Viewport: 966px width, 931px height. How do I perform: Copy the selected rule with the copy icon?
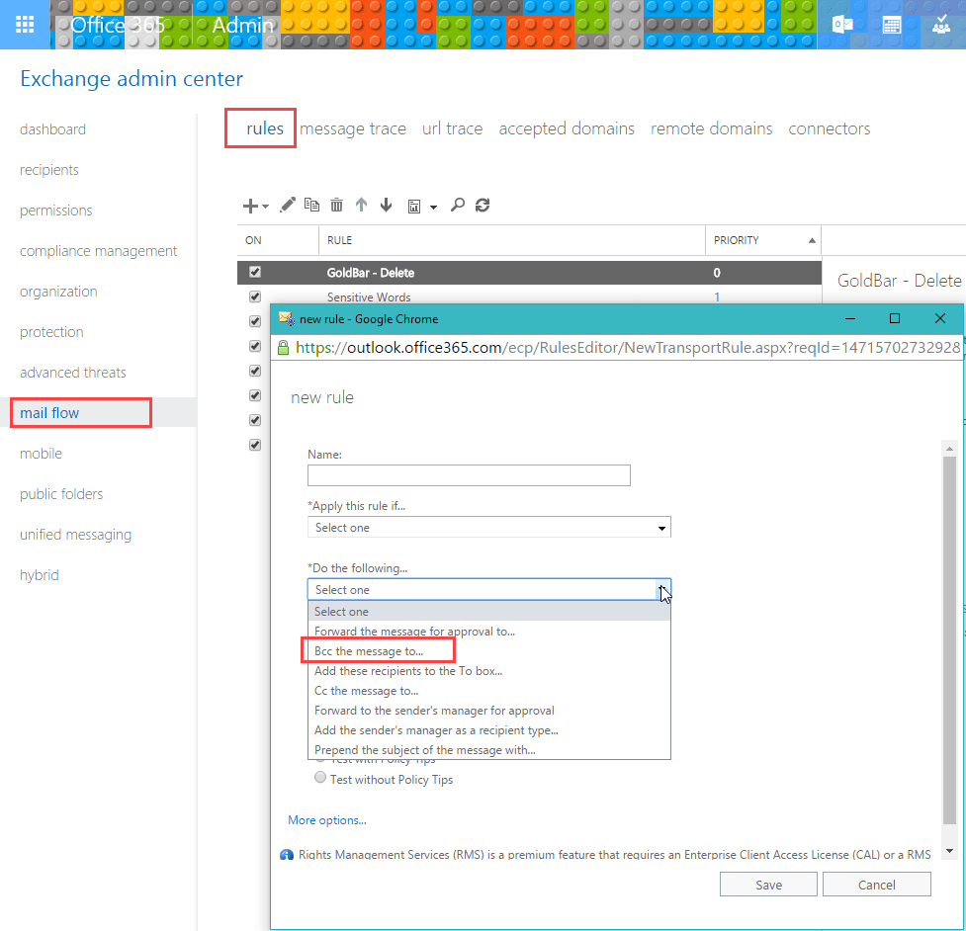point(311,205)
